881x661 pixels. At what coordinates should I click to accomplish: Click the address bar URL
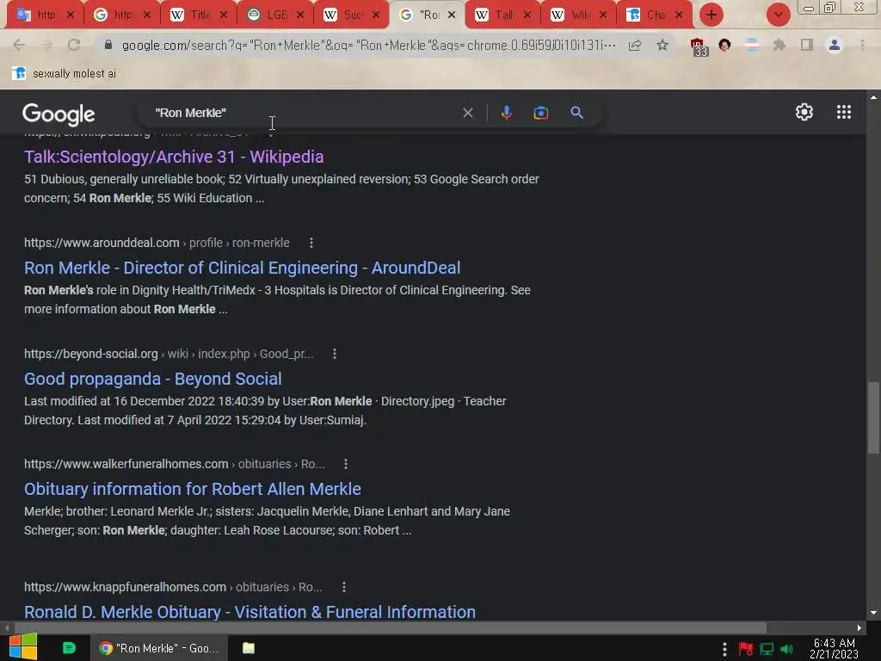(x=368, y=45)
